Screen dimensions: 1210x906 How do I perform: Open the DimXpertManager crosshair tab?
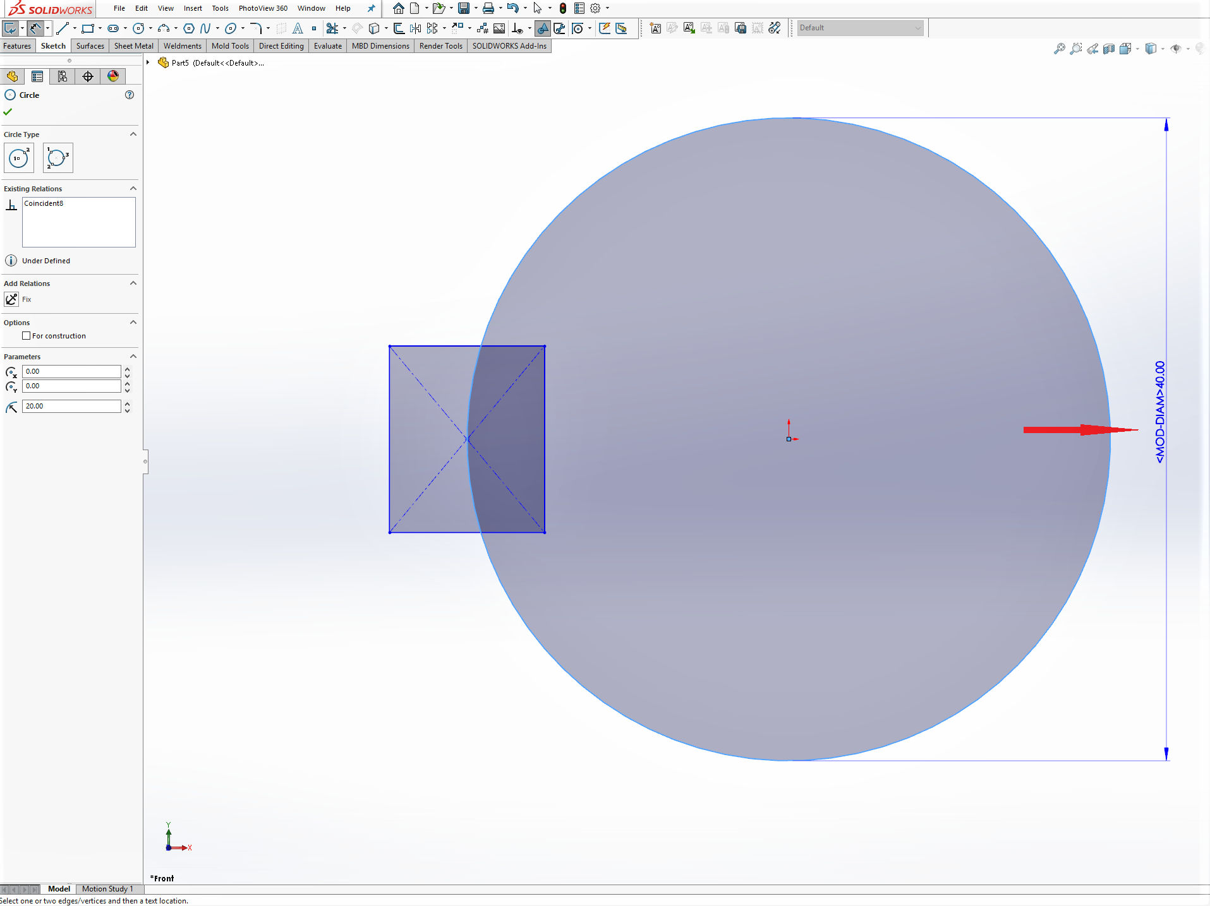88,76
